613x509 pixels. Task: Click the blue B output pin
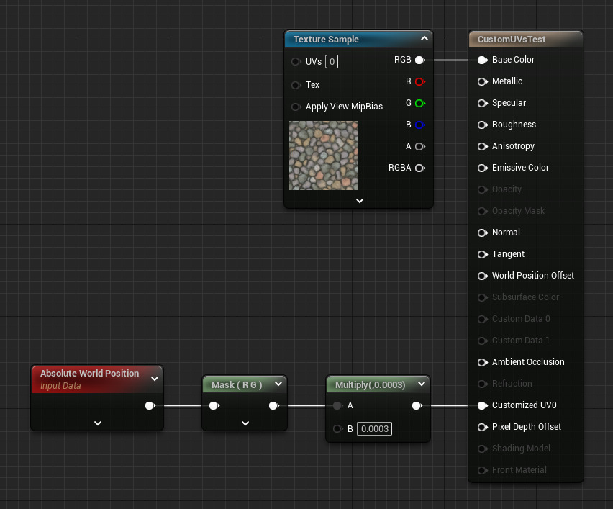pyautogui.click(x=419, y=125)
